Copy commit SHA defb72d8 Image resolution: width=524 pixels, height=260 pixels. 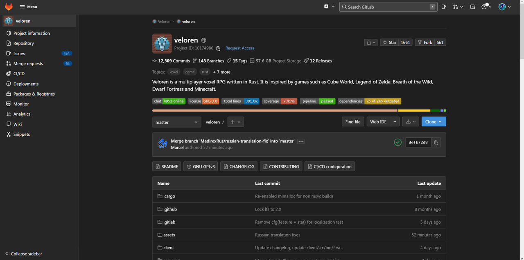coord(436,142)
